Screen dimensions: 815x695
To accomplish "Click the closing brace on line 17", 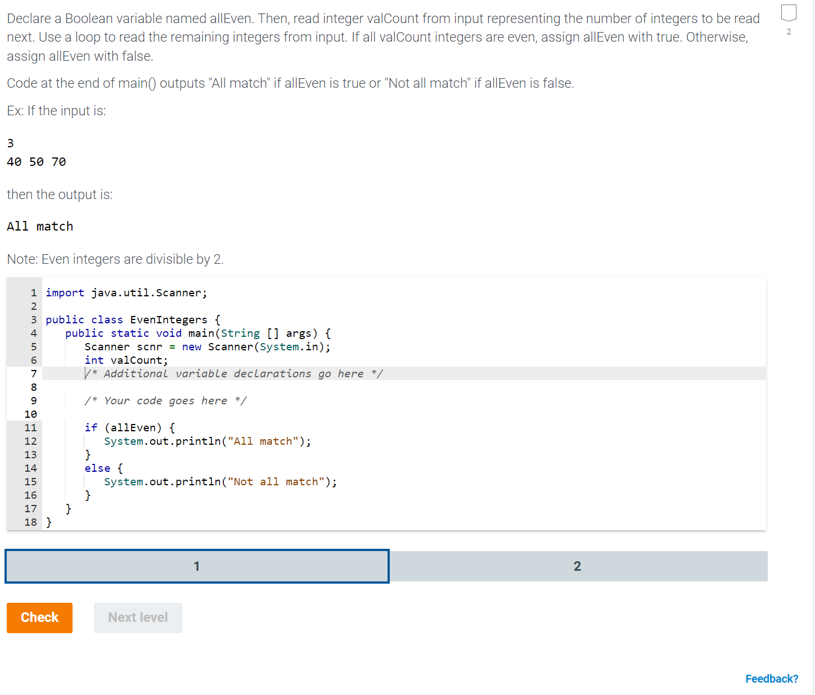I will (x=68, y=509).
